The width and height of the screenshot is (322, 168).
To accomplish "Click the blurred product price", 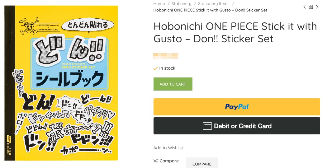I will pyautogui.click(x=166, y=56).
